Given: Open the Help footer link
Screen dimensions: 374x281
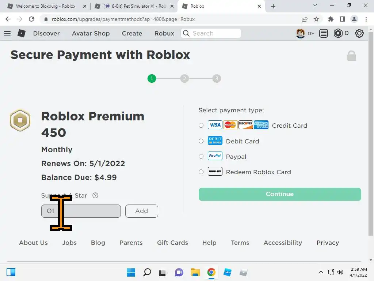Looking at the screenshot, I should pyautogui.click(x=209, y=243).
